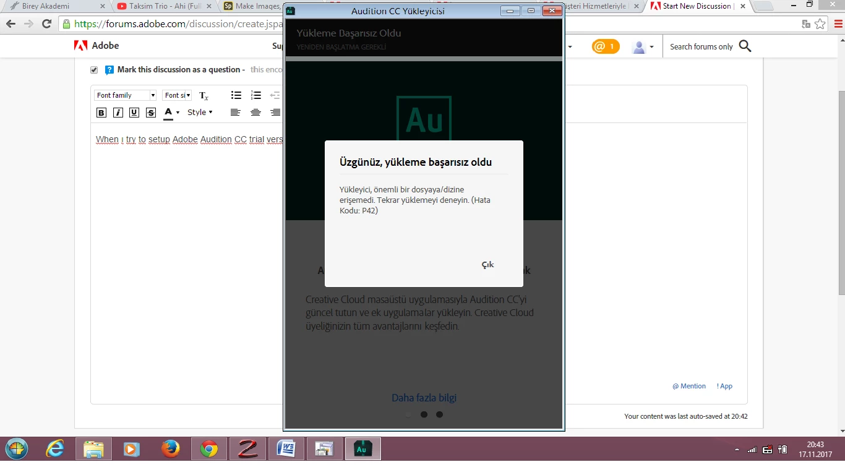Click the translate page icon
Image resolution: width=845 pixels, height=475 pixels.
(806, 24)
